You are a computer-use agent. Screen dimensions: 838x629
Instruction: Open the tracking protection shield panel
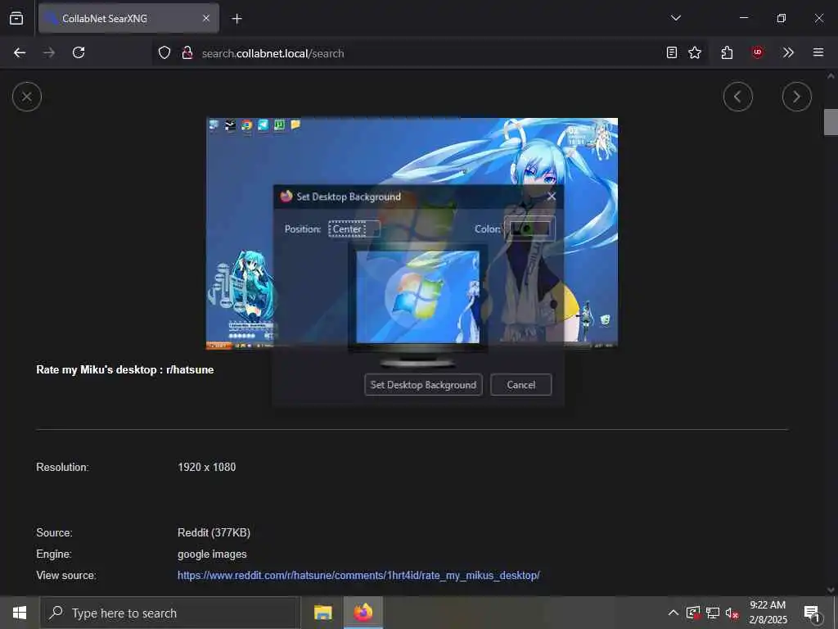164,53
